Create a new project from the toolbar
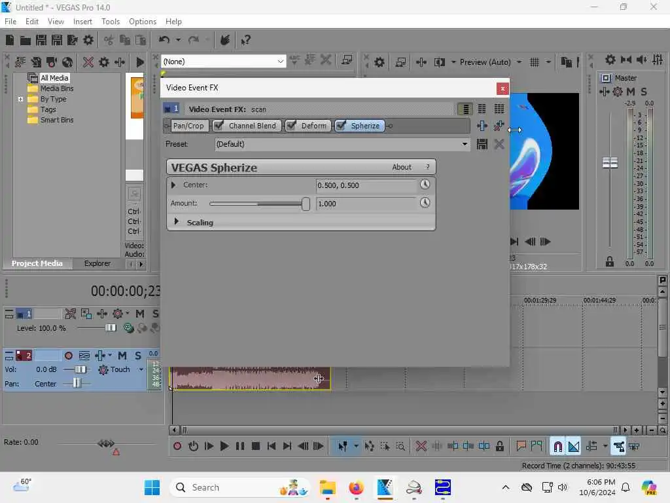 coord(10,40)
